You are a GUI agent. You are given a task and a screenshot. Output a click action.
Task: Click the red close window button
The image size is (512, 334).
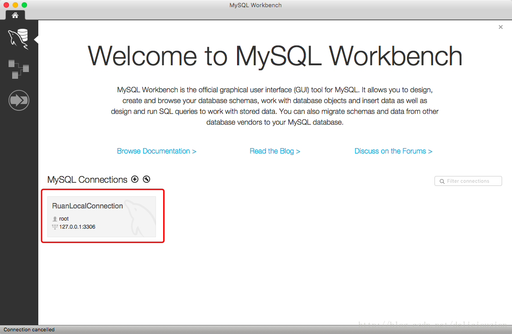pos(6,5)
